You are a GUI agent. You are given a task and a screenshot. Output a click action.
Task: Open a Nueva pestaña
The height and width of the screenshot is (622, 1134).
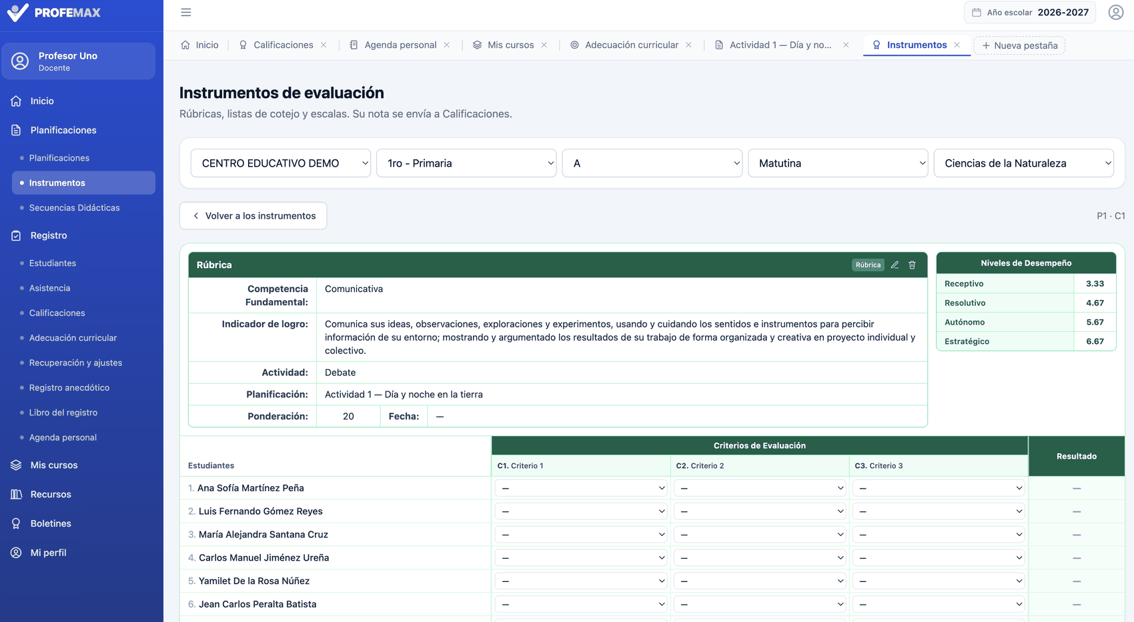coord(1019,45)
